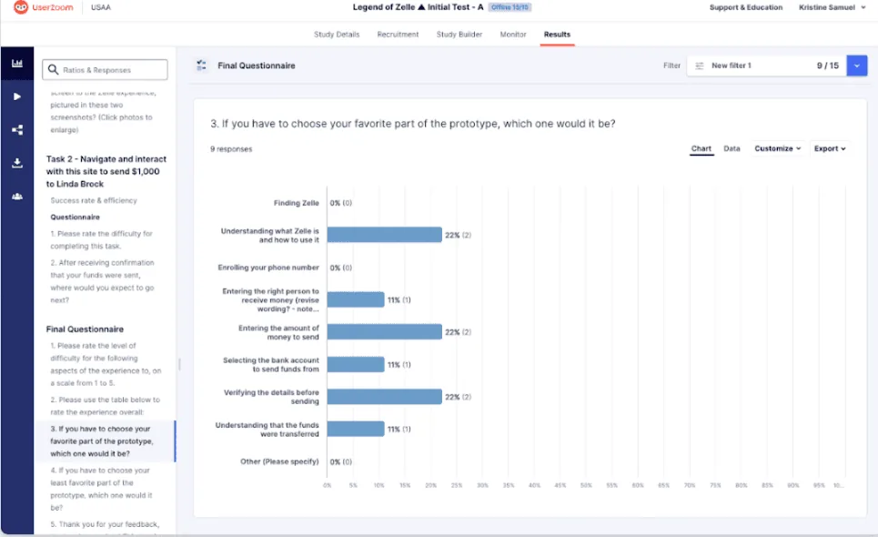Click the Offline 15/15 status badge
The width and height of the screenshot is (878, 537).
coord(510,7)
